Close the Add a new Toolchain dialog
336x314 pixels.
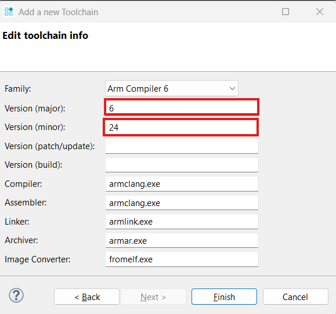point(320,12)
